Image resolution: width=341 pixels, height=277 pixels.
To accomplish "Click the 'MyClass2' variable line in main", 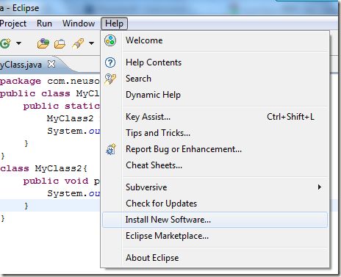I will (x=71, y=118).
